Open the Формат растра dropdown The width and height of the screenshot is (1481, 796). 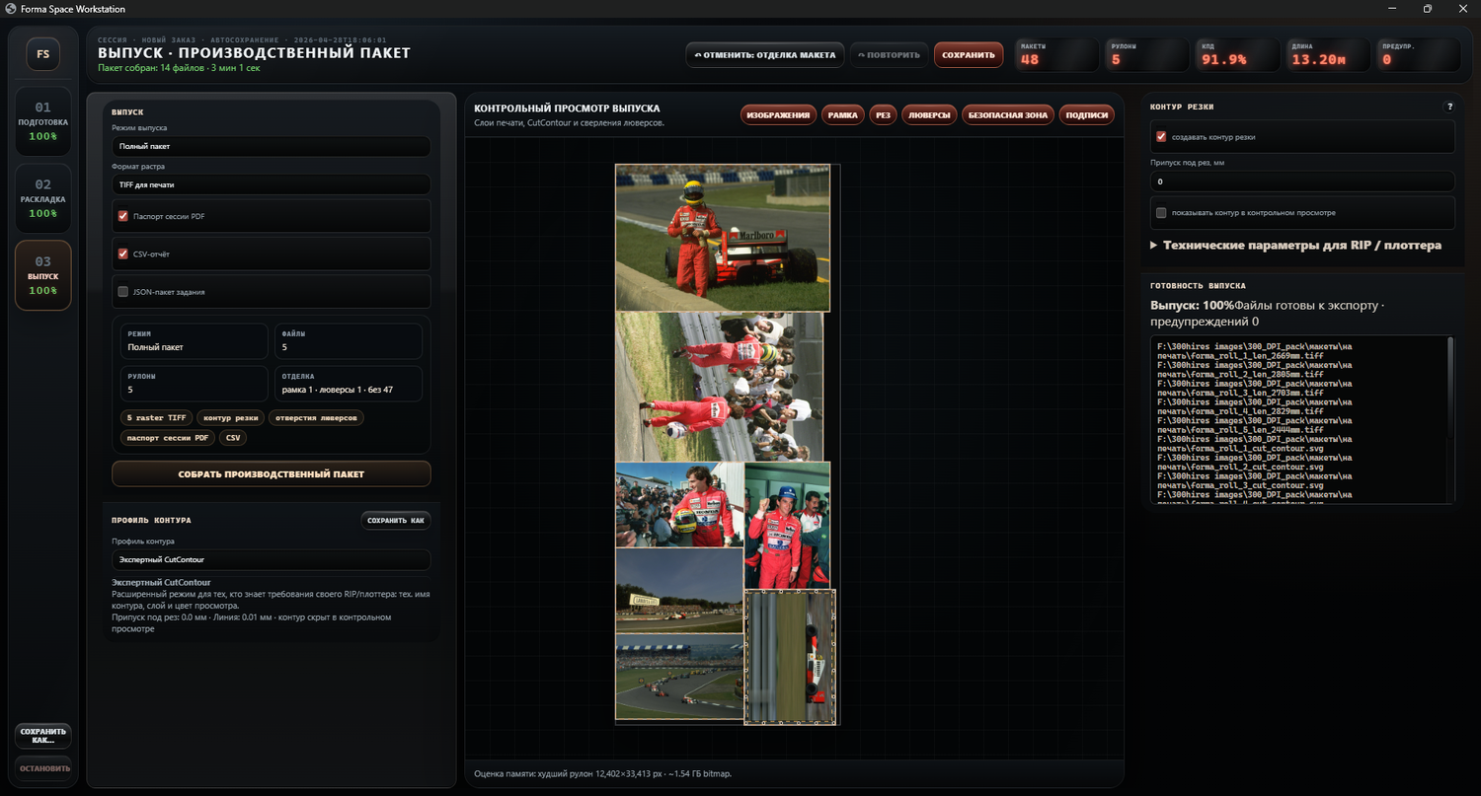(271, 184)
